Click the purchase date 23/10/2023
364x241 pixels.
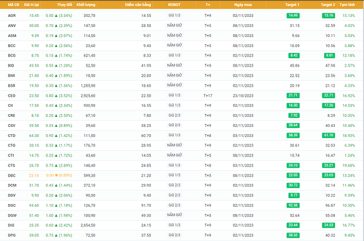[x=243, y=96]
